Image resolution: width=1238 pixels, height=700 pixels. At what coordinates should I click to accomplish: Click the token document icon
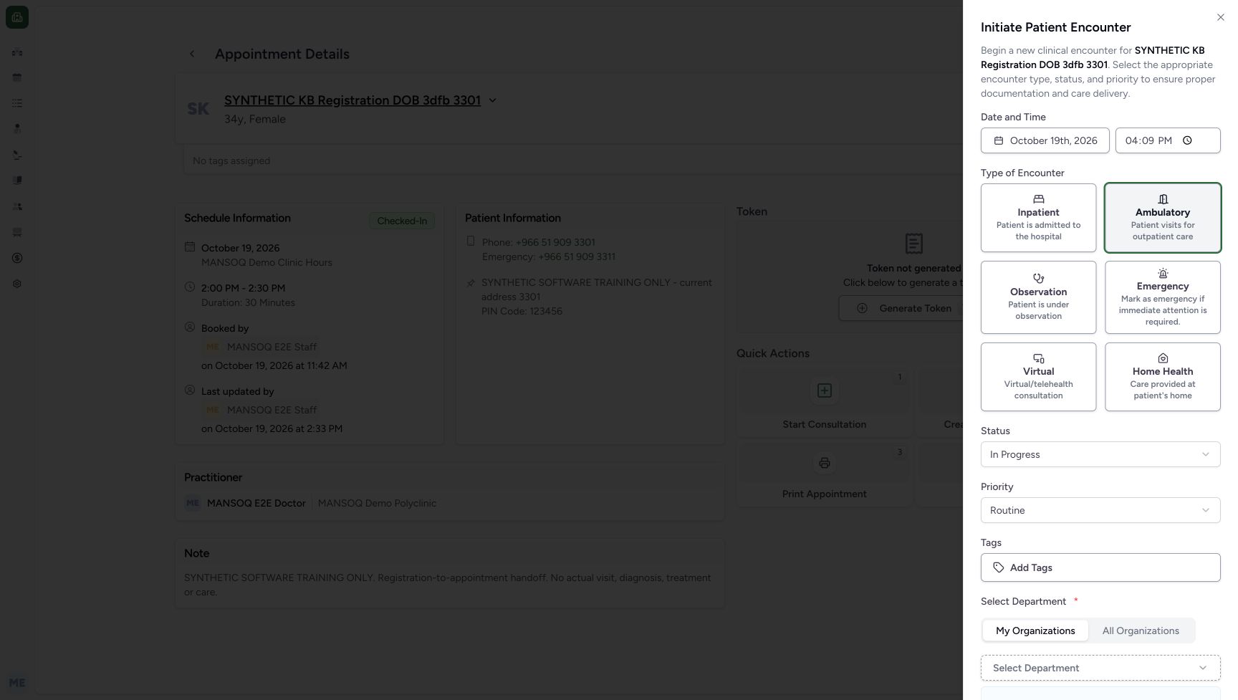914,244
